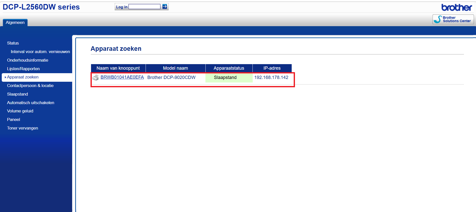Screen dimensions: 476x212
Task: Go to Volume geluid
Action: (x=20, y=111)
